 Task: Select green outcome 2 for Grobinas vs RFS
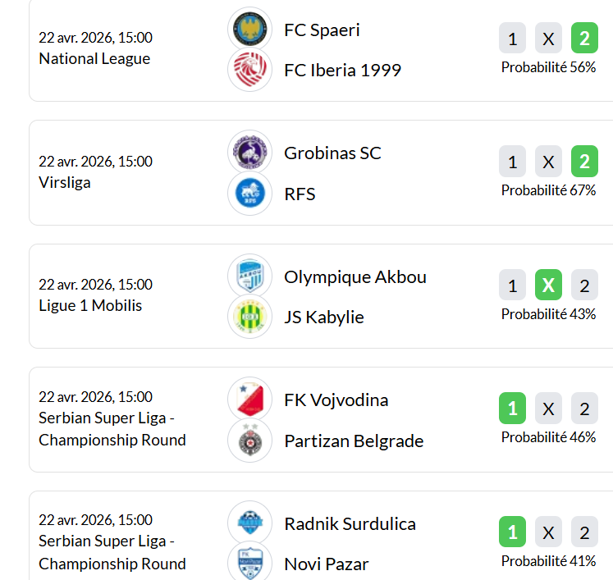coord(584,162)
